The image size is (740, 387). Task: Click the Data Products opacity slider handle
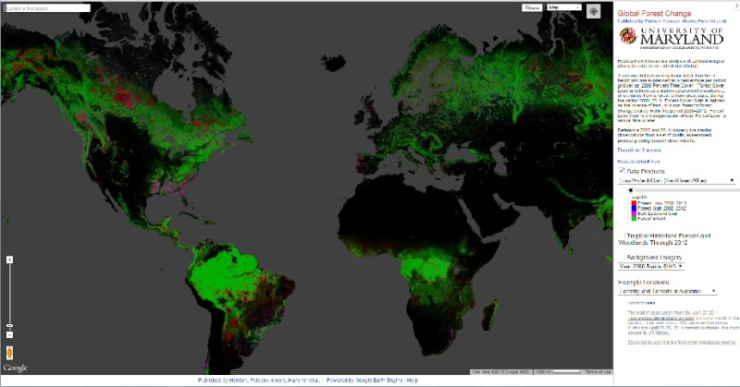click(630, 190)
